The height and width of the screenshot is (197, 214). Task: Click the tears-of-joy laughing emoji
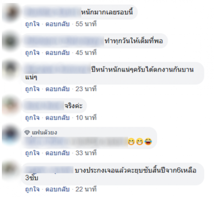(148, 141)
